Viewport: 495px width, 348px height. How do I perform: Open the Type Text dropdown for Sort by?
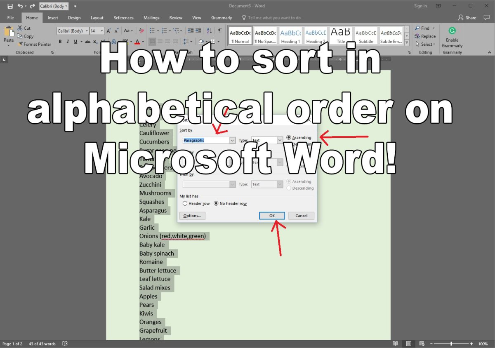tap(280, 141)
